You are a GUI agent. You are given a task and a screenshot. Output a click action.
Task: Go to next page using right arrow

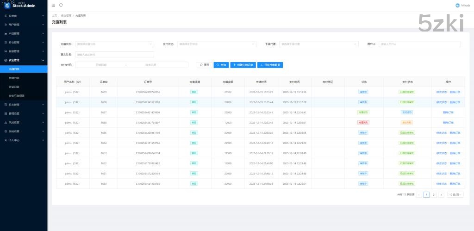click(441, 195)
